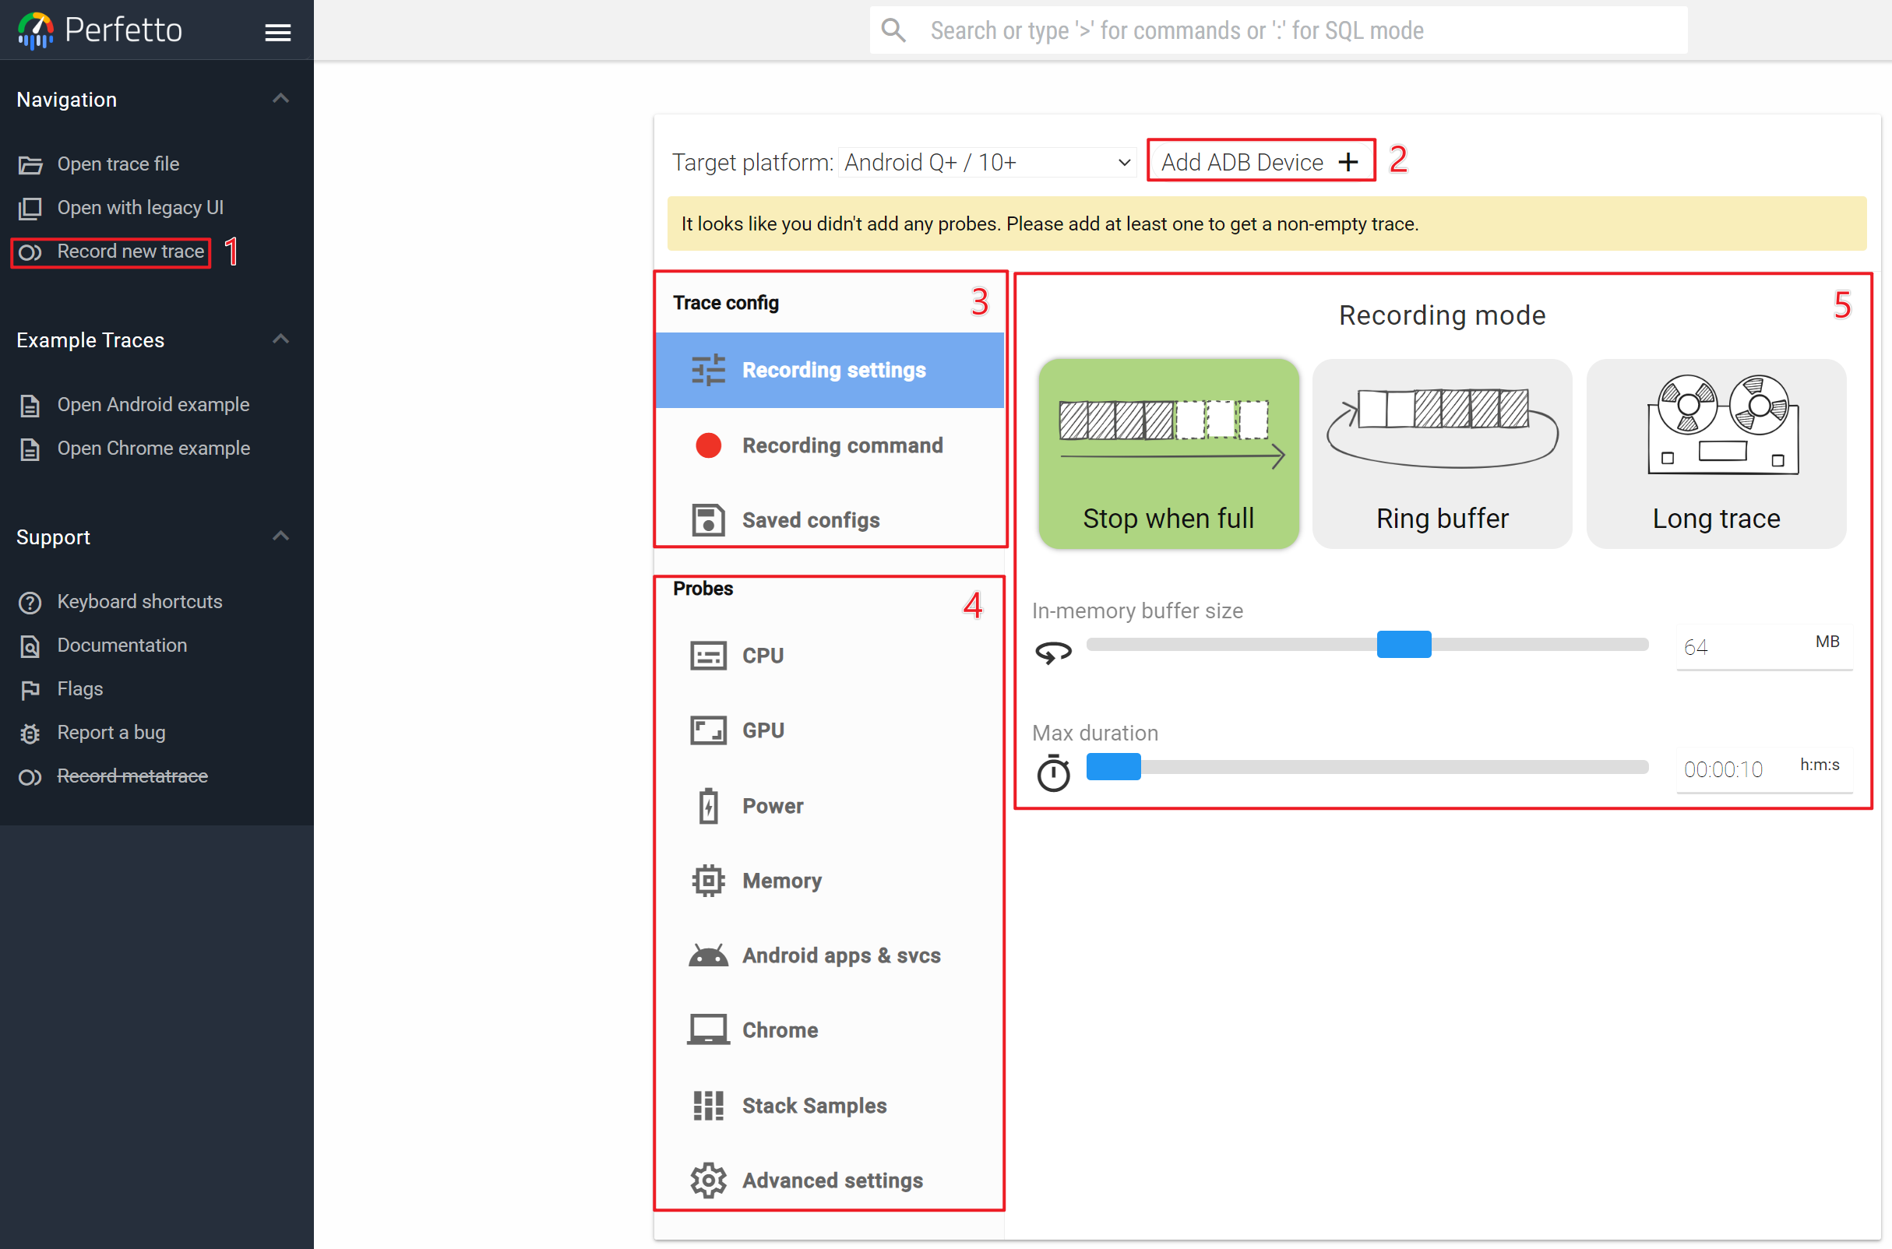Click the Stack Samples grid icon
Viewport: 1892px width, 1249px height.
point(708,1106)
